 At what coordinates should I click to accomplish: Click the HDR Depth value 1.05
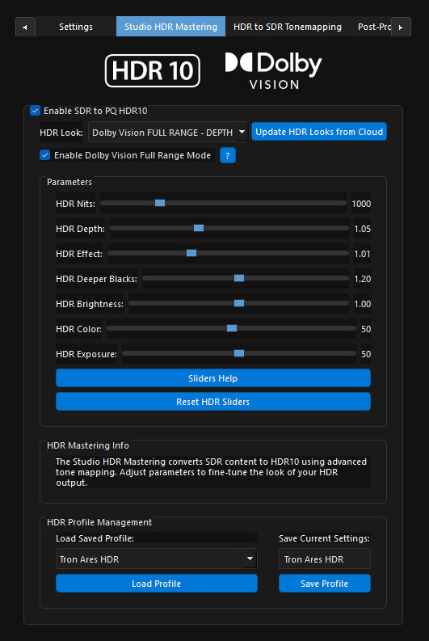[x=363, y=229]
